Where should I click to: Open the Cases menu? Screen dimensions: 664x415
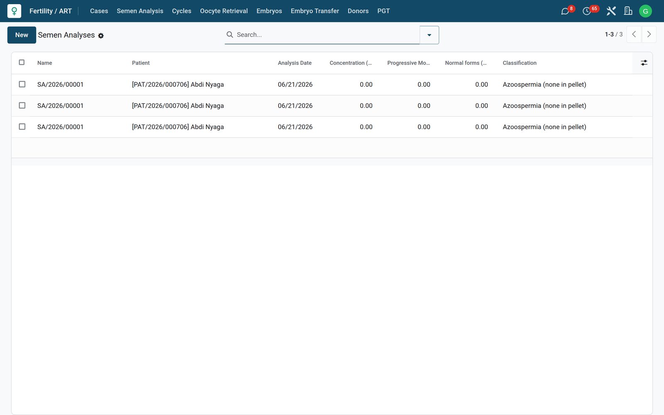(99, 11)
